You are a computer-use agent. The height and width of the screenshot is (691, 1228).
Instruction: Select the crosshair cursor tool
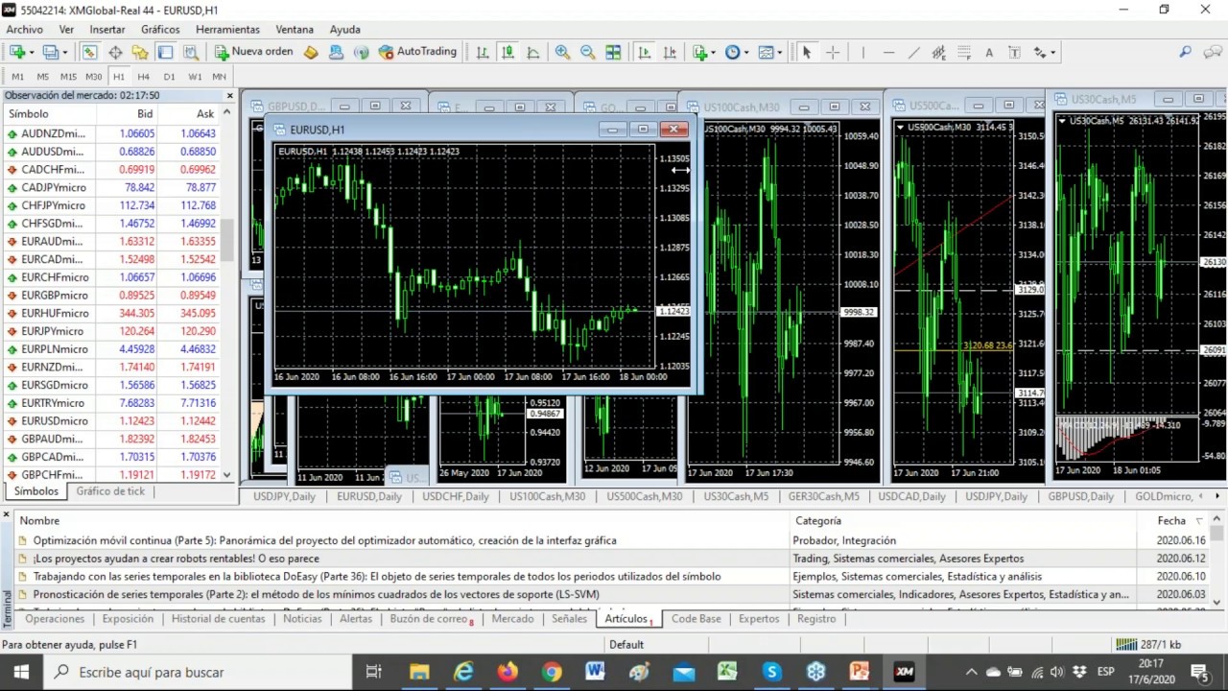833,53
